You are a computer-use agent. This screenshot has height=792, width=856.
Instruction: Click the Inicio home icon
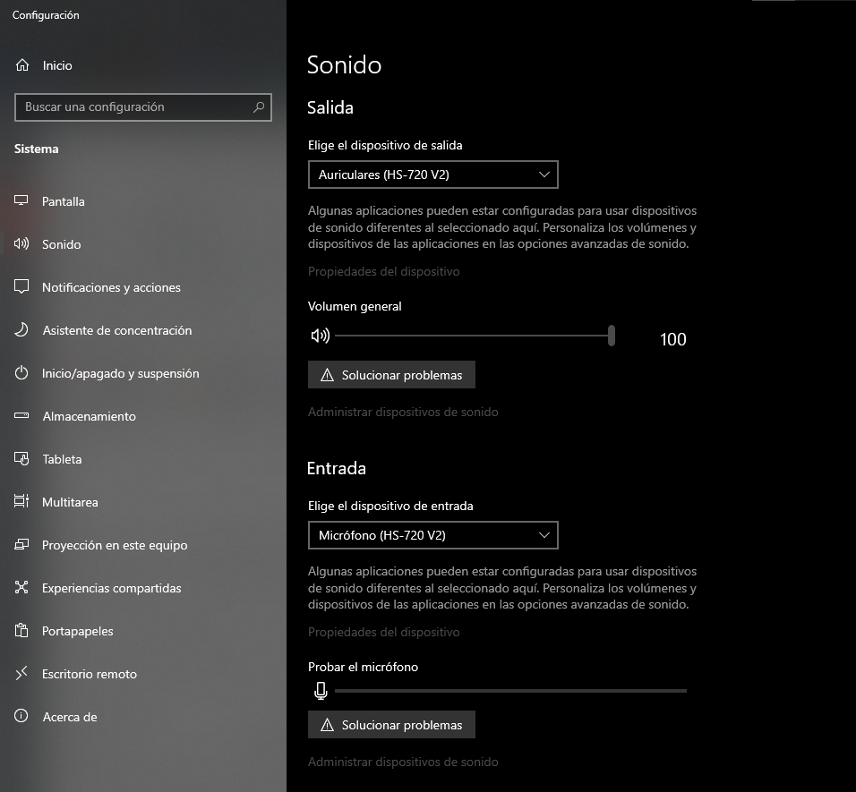pos(22,65)
